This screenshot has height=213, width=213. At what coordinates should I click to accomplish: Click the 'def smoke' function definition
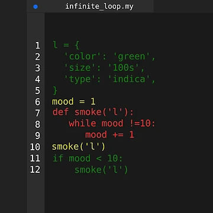93,112
